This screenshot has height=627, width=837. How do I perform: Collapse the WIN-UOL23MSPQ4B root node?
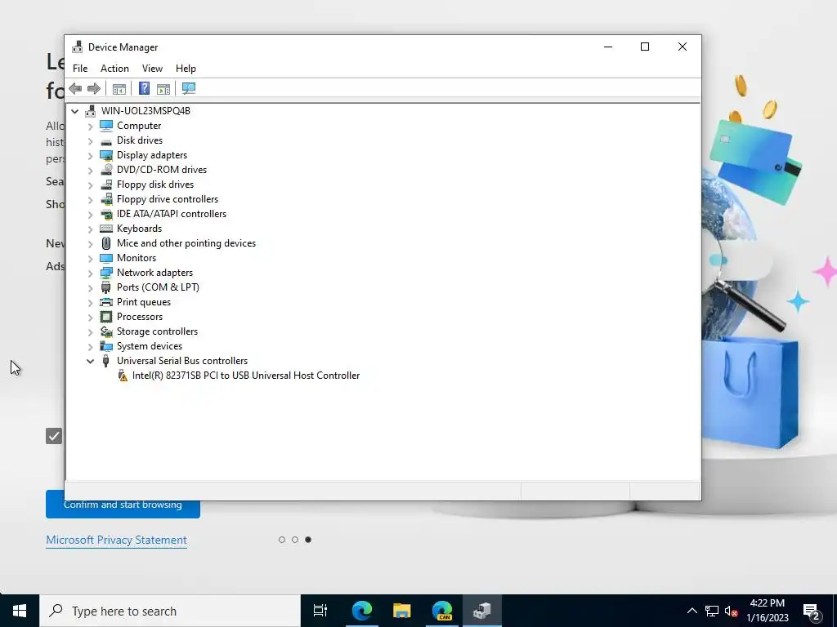[74, 111]
